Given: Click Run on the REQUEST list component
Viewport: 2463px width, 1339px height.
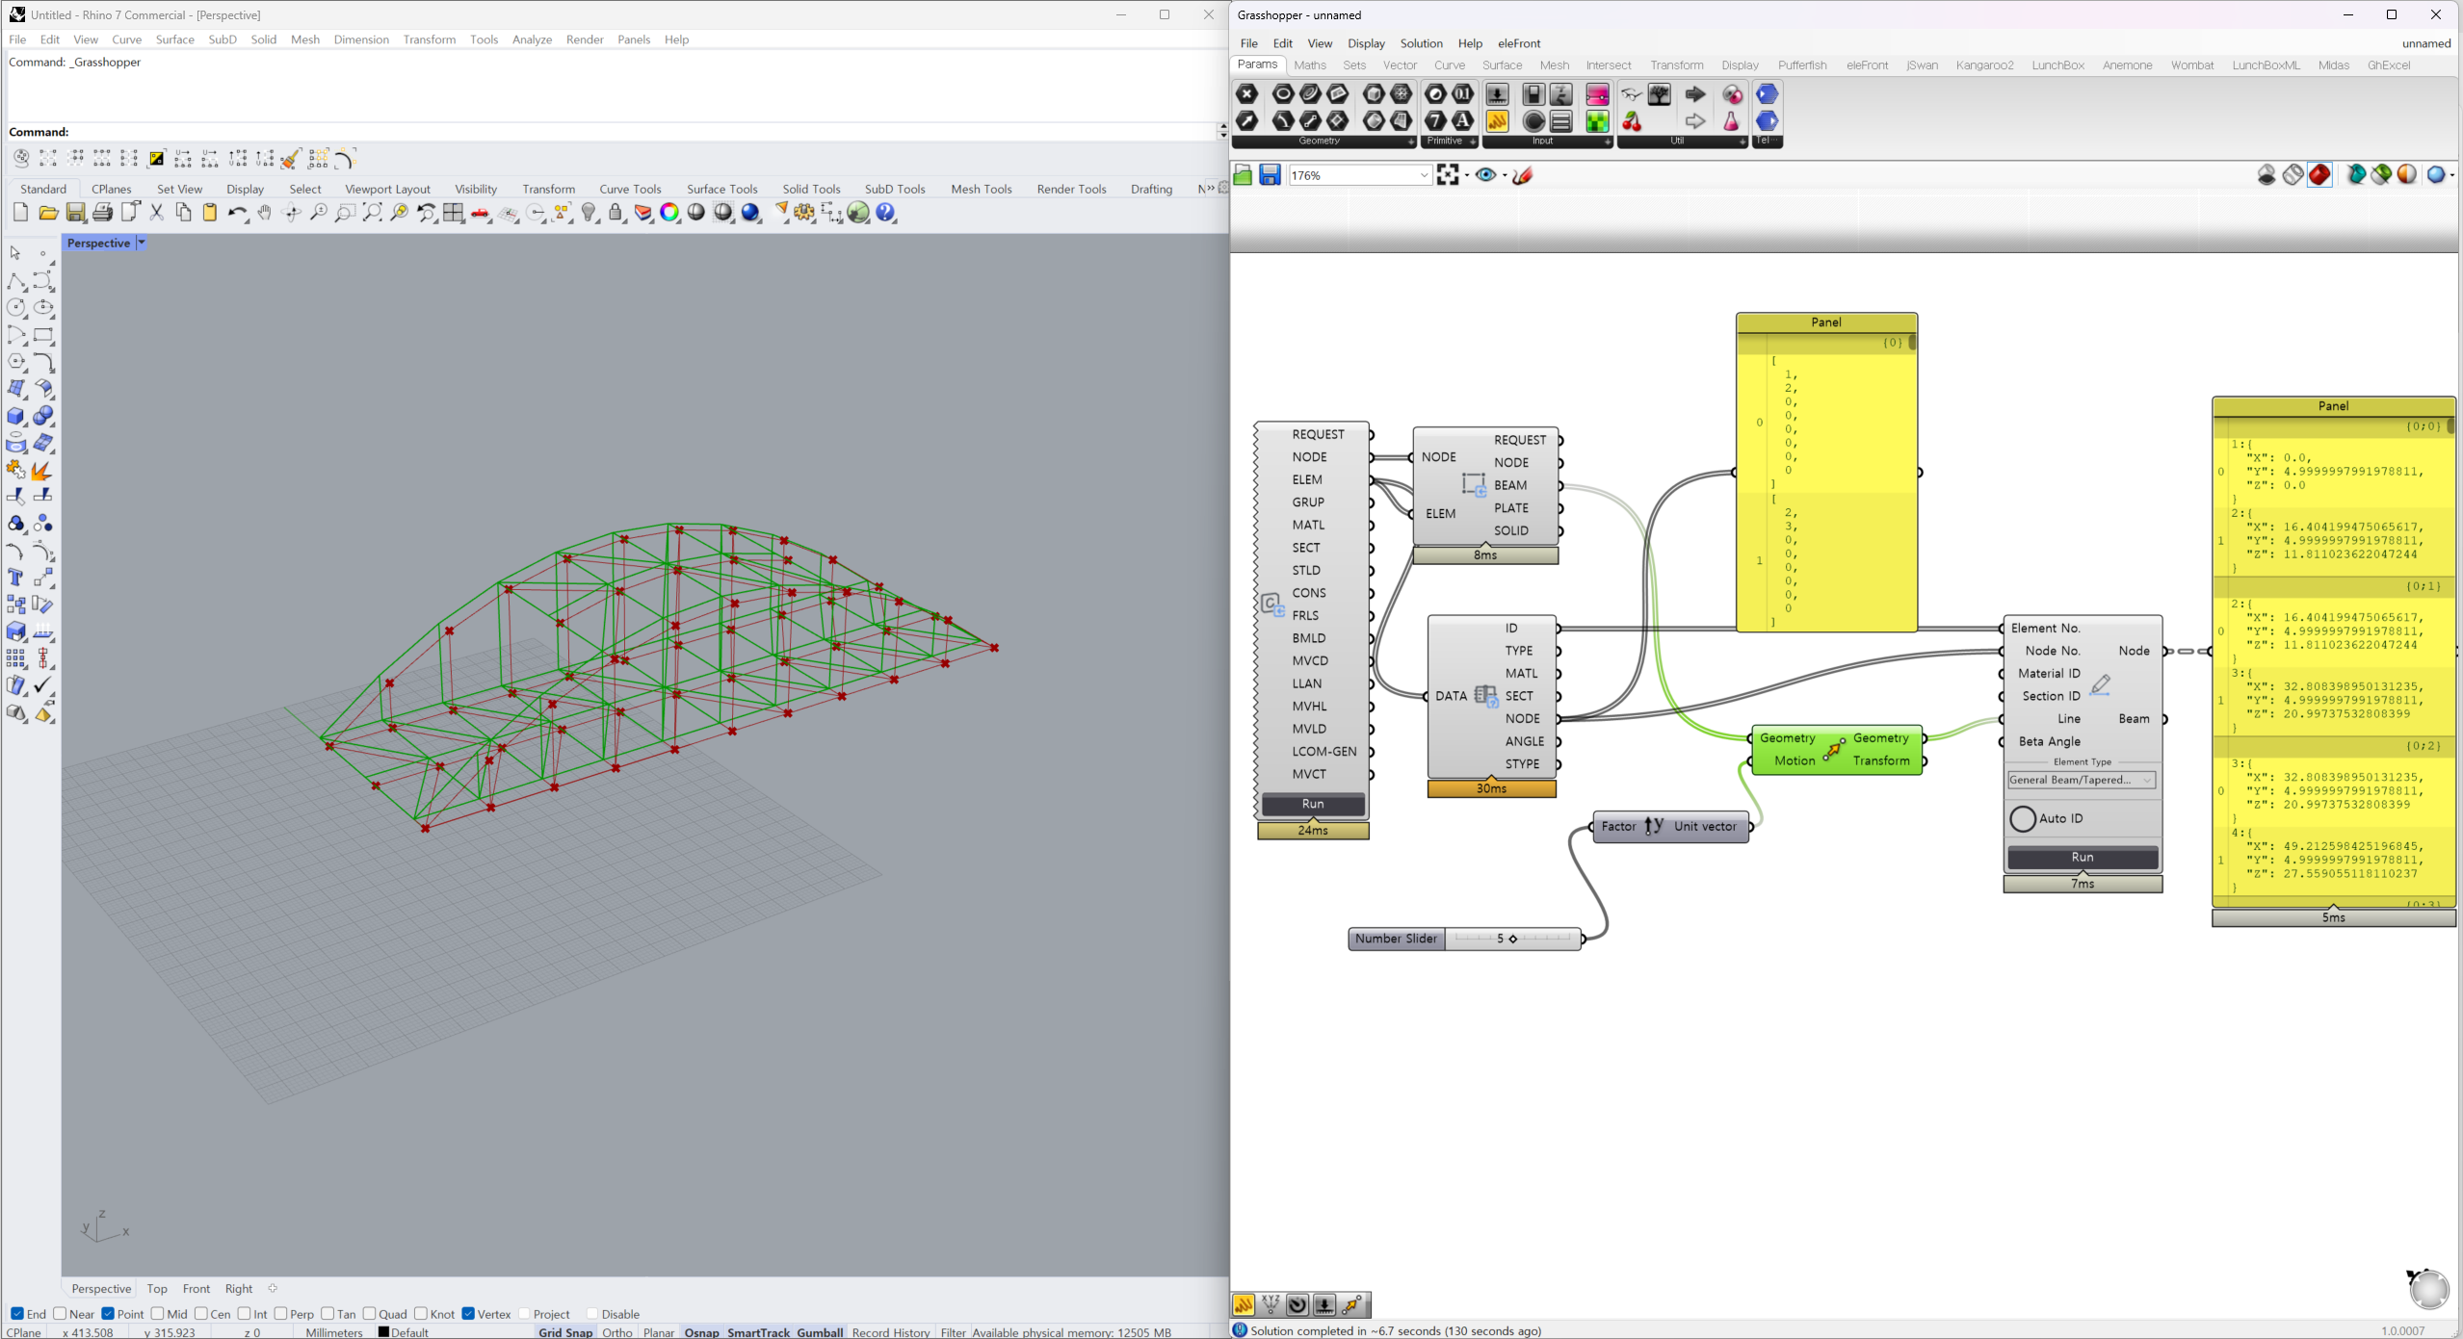Looking at the screenshot, I should [x=1313, y=804].
